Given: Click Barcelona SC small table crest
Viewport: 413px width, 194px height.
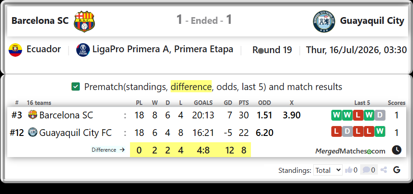Looking at the screenshot, I should click(x=33, y=115).
